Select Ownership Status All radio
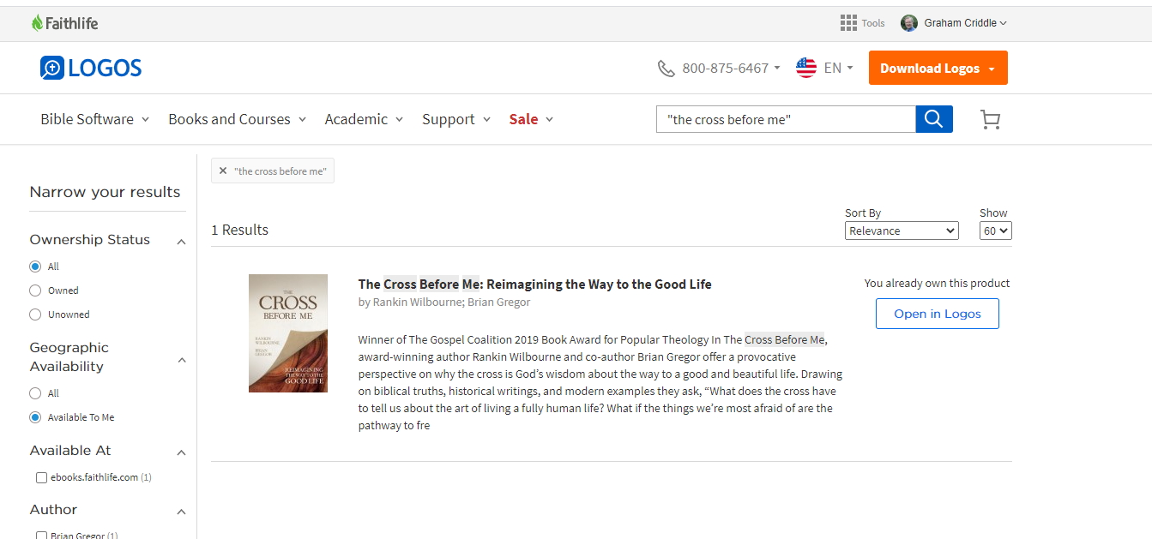Image resolution: width=1152 pixels, height=539 pixels. point(35,267)
